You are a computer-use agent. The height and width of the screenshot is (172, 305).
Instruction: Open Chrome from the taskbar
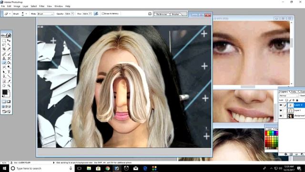[107, 168]
